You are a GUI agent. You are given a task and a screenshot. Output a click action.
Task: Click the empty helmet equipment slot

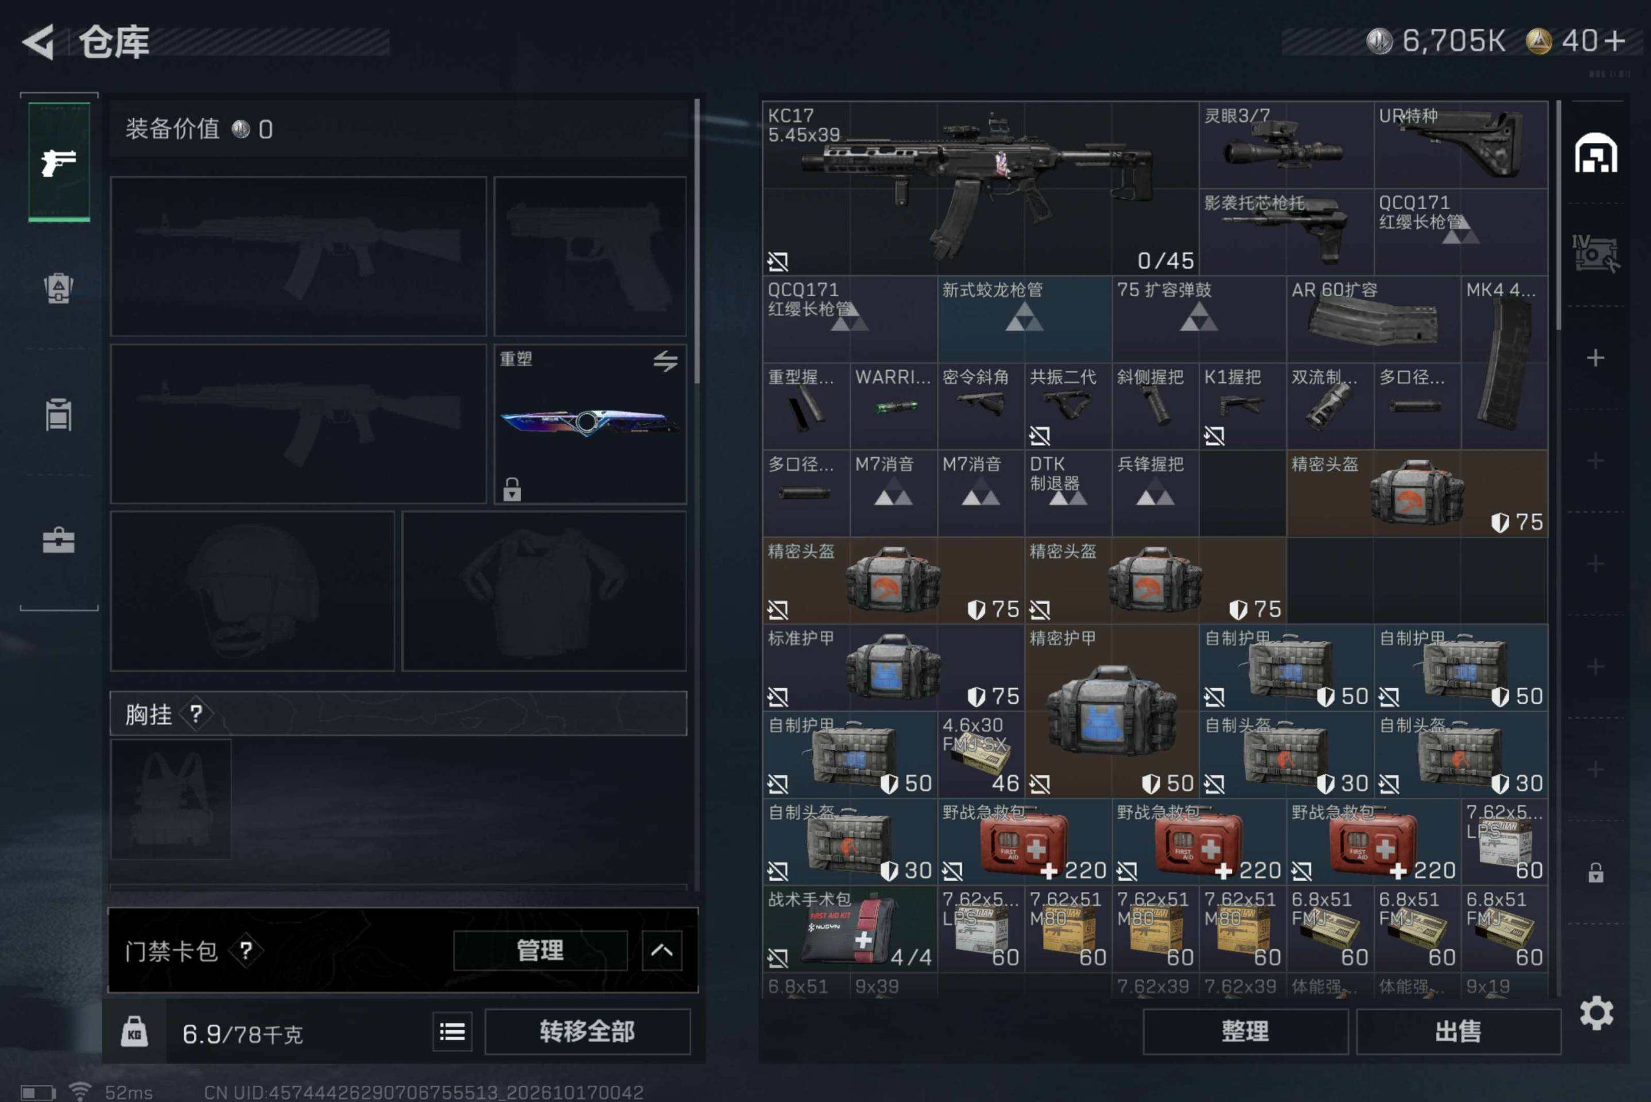[253, 591]
